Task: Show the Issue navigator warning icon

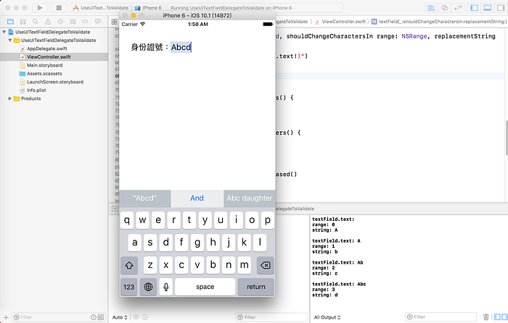Action: (48, 22)
